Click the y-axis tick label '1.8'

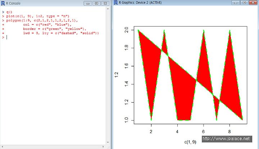point(126,48)
